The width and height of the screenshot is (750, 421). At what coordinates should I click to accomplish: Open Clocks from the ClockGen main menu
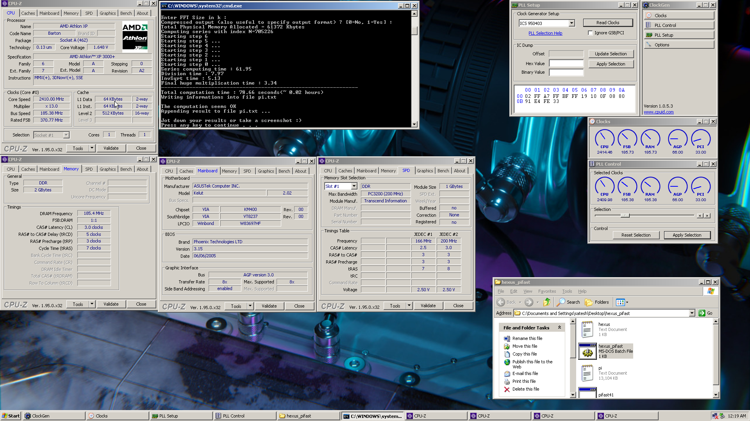coord(679,16)
